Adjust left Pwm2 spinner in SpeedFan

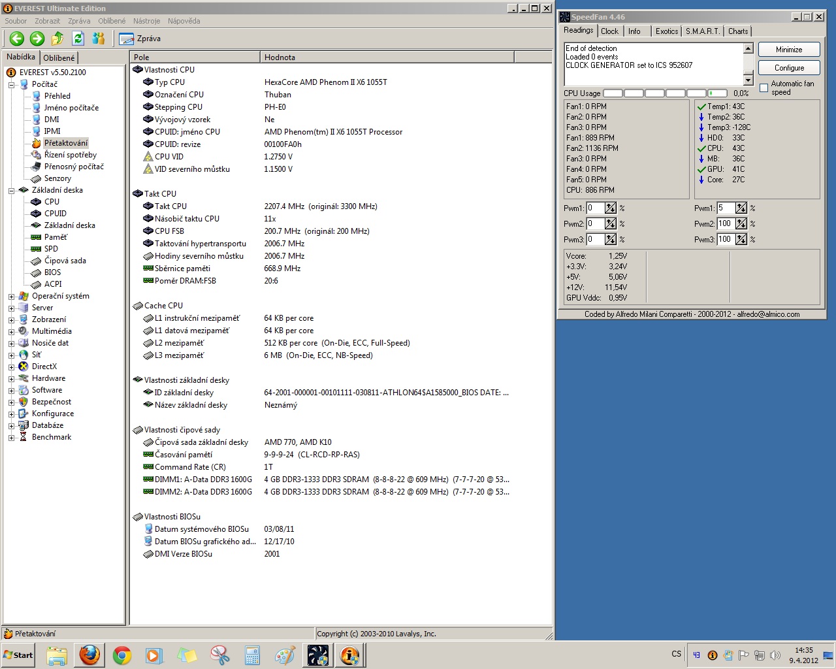click(611, 223)
